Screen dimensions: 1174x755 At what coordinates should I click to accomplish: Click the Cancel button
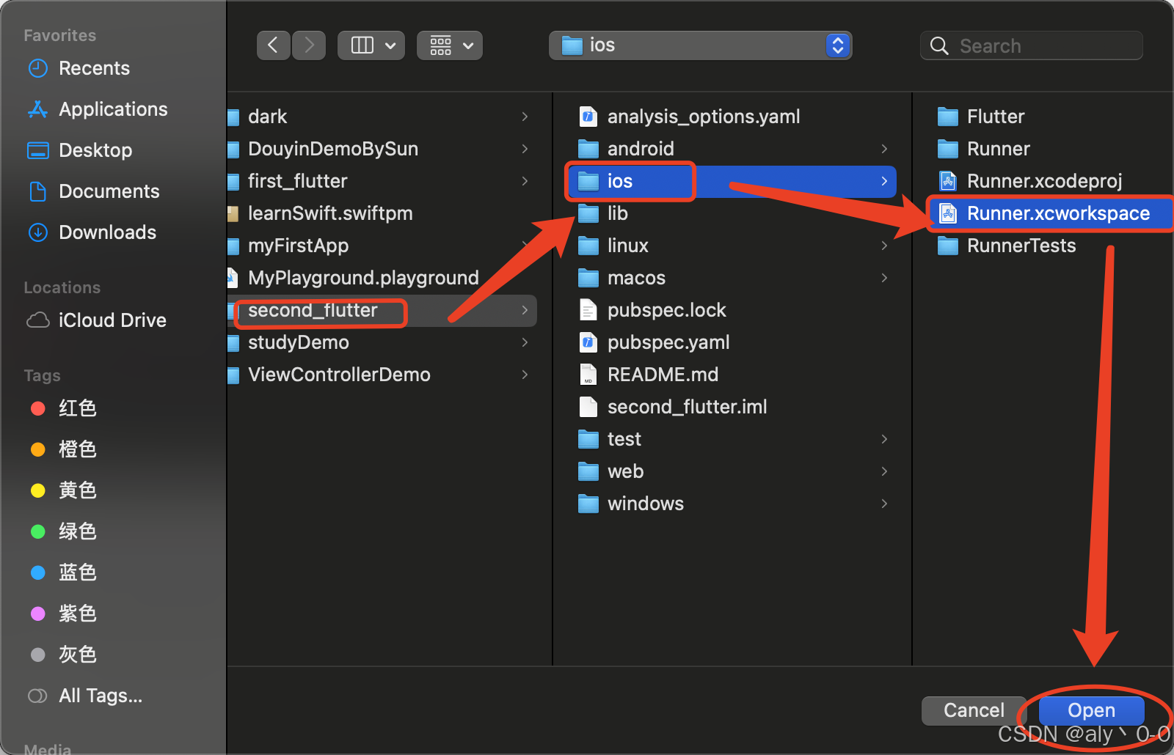(x=974, y=710)
